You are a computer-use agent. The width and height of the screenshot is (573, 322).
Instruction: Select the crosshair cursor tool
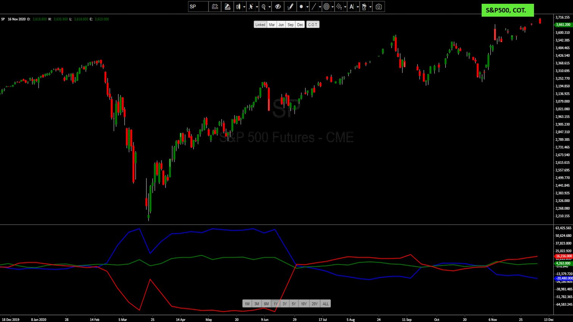click(x=250, y=6)
